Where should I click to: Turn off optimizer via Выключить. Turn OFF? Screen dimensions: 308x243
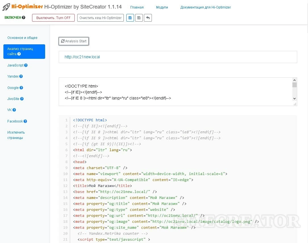(53, 18)
